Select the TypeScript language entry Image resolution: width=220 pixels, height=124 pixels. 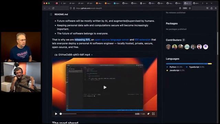click(x=195, y=67)
